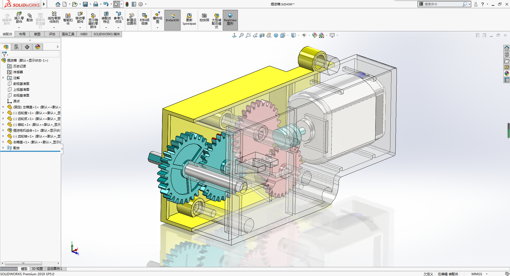Image resolution: width=510 pixels, height=276 pixels.
Task: Toggle RealView 图形 graphics
Action: pos(230,20)
